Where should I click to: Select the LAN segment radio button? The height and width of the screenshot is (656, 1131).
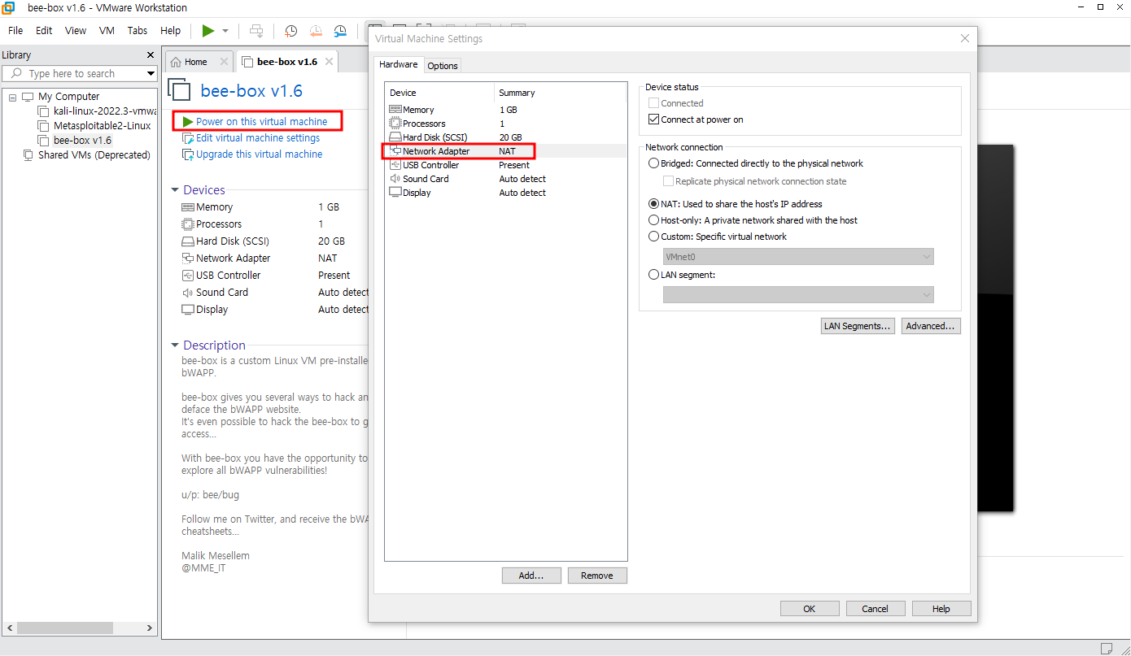click(653, 275)
